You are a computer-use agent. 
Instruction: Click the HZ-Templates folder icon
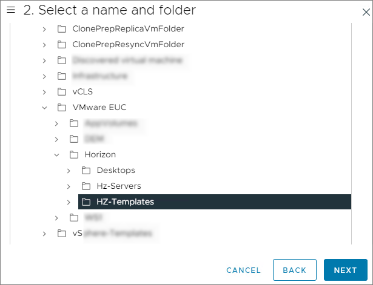pyautogui.click(x=86, y=201)
